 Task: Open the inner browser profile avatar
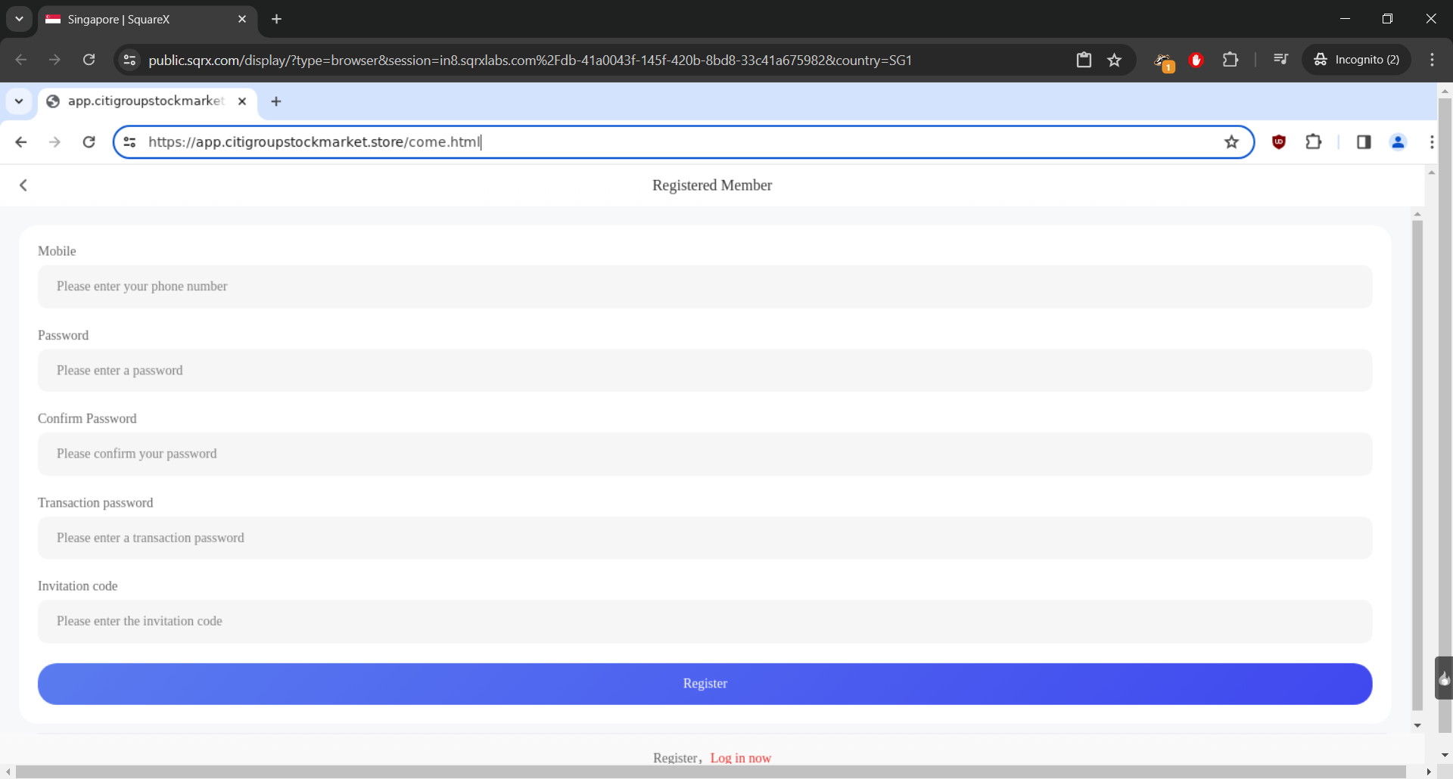pos(1398,142)
